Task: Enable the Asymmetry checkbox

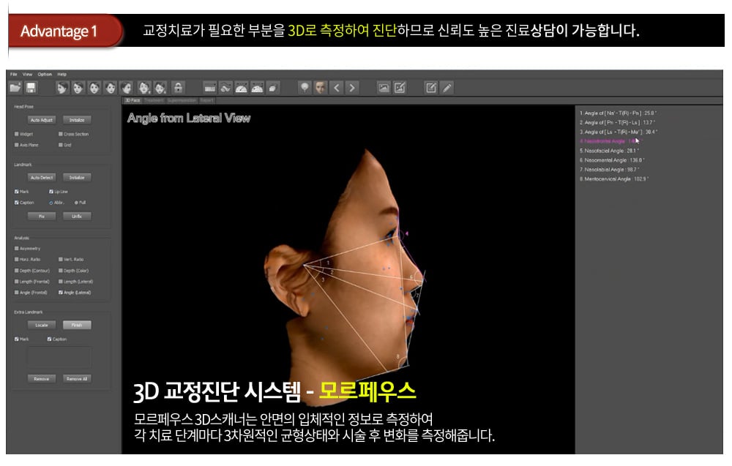Action: [17, 249]
